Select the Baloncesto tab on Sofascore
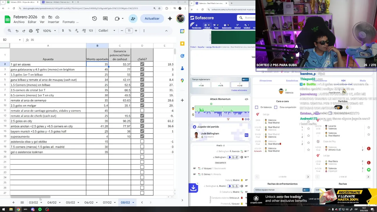The width and height of the screenshot is (377, 212). coord(226,26)
